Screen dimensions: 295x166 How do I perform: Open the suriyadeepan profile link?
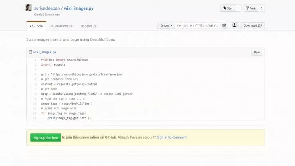(x=47, y=8)
